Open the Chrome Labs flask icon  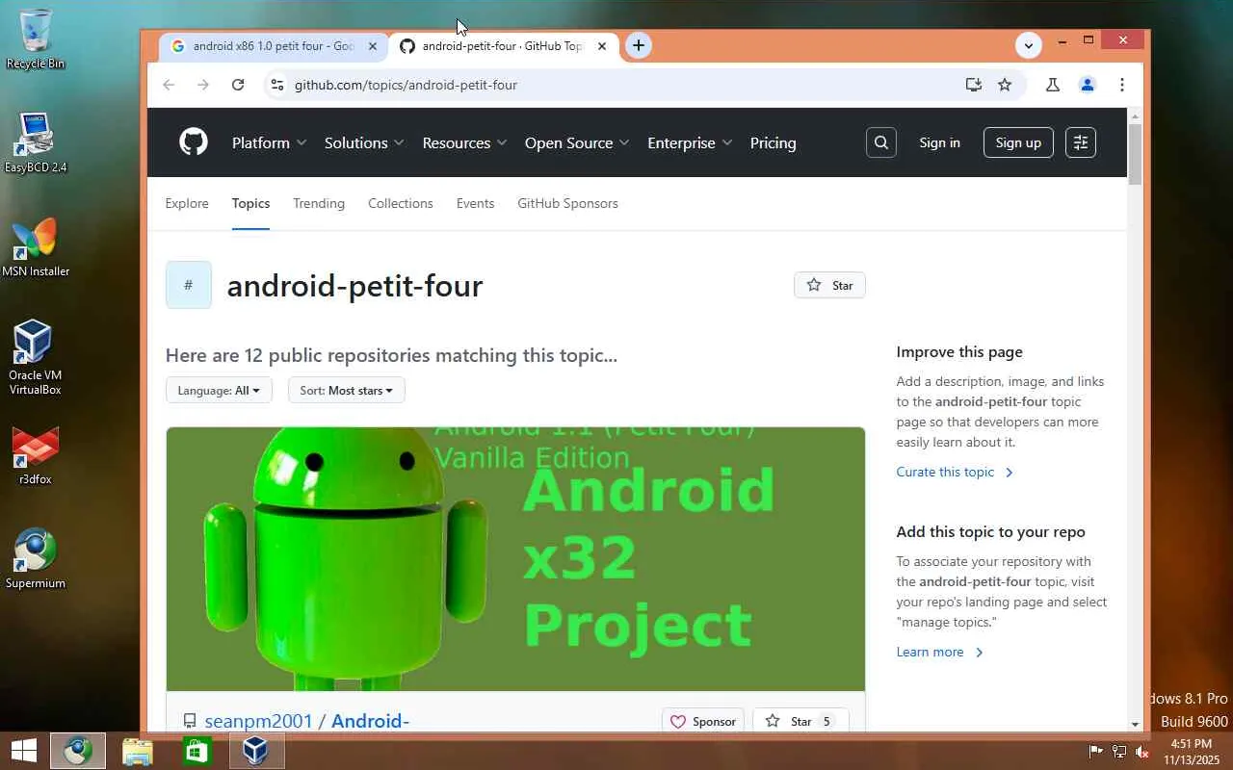[x=1053, y=85]
